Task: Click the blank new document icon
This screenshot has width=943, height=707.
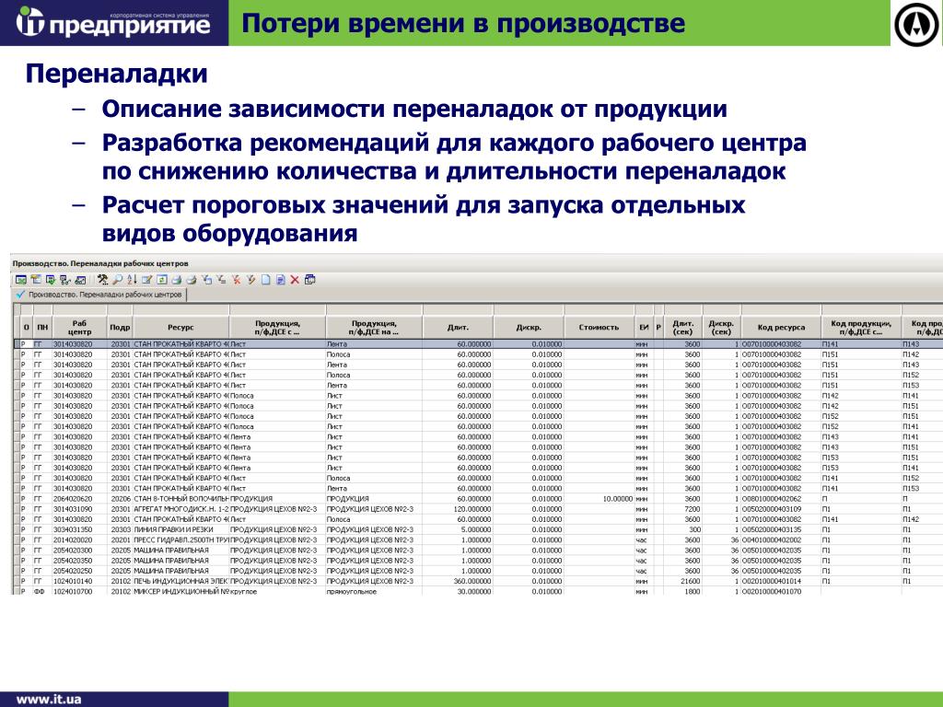Action: coord(265,280)
